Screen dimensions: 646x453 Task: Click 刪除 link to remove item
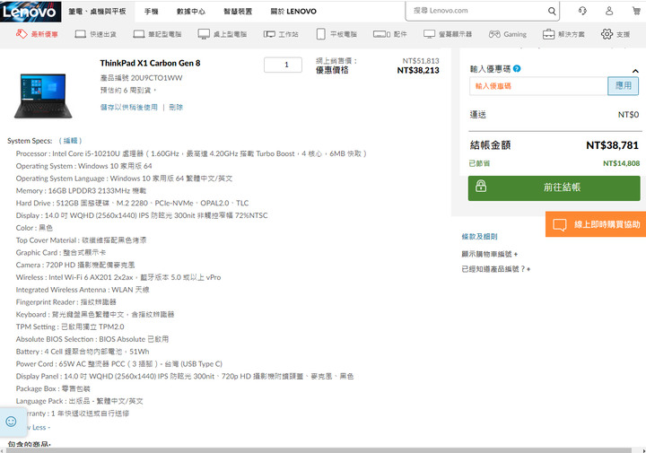point(176,107)
